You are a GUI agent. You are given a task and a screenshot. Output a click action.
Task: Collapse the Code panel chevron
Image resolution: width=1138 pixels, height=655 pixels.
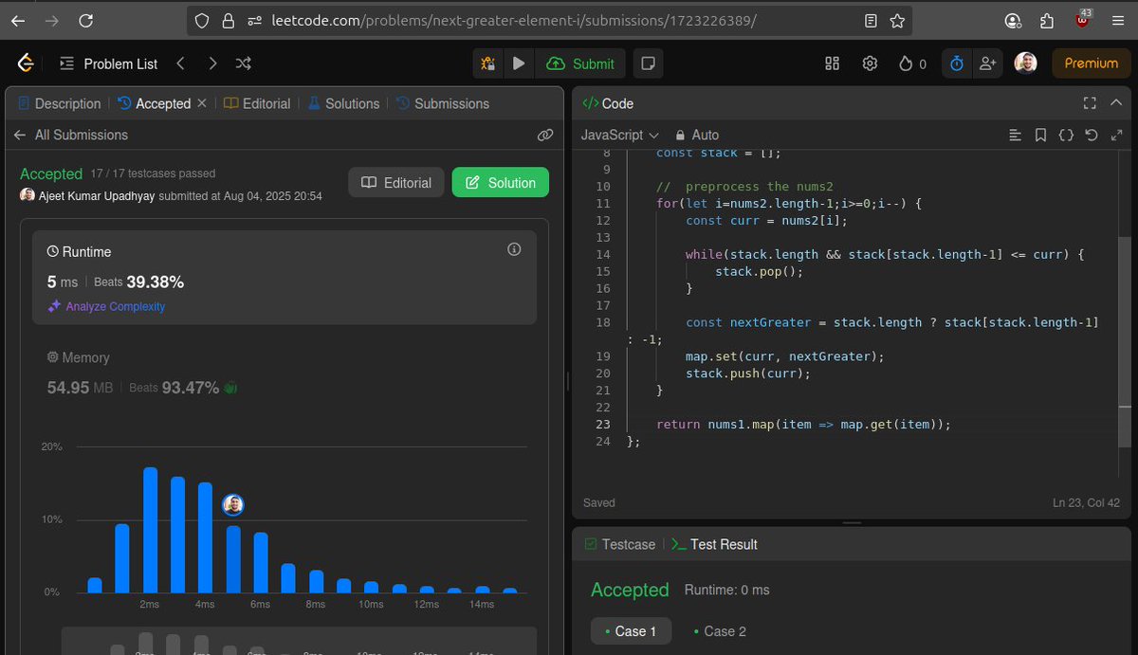[1116, 102]
